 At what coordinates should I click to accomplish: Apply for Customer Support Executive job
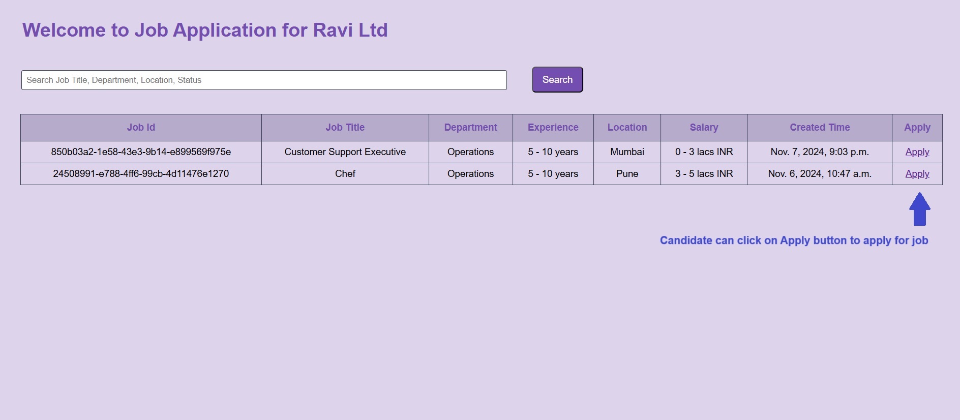click(x=917, y=152)
